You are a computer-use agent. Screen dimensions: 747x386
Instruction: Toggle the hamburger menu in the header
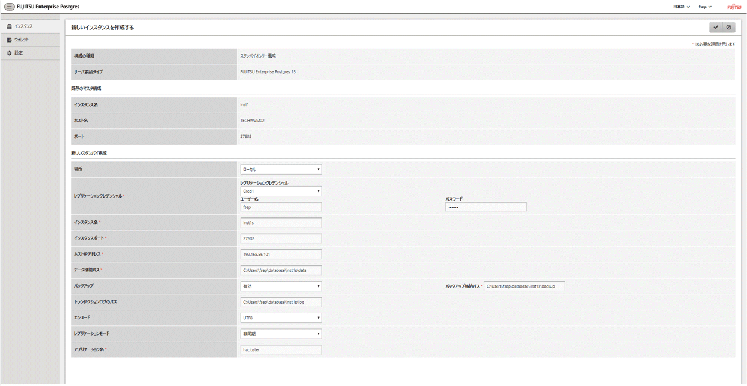coord(9,7)
